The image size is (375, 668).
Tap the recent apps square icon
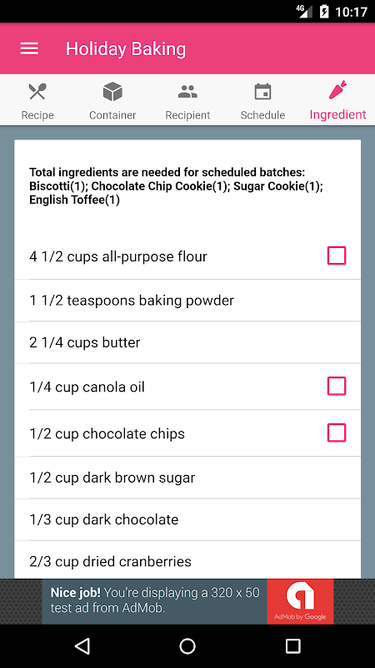point(292,645)
